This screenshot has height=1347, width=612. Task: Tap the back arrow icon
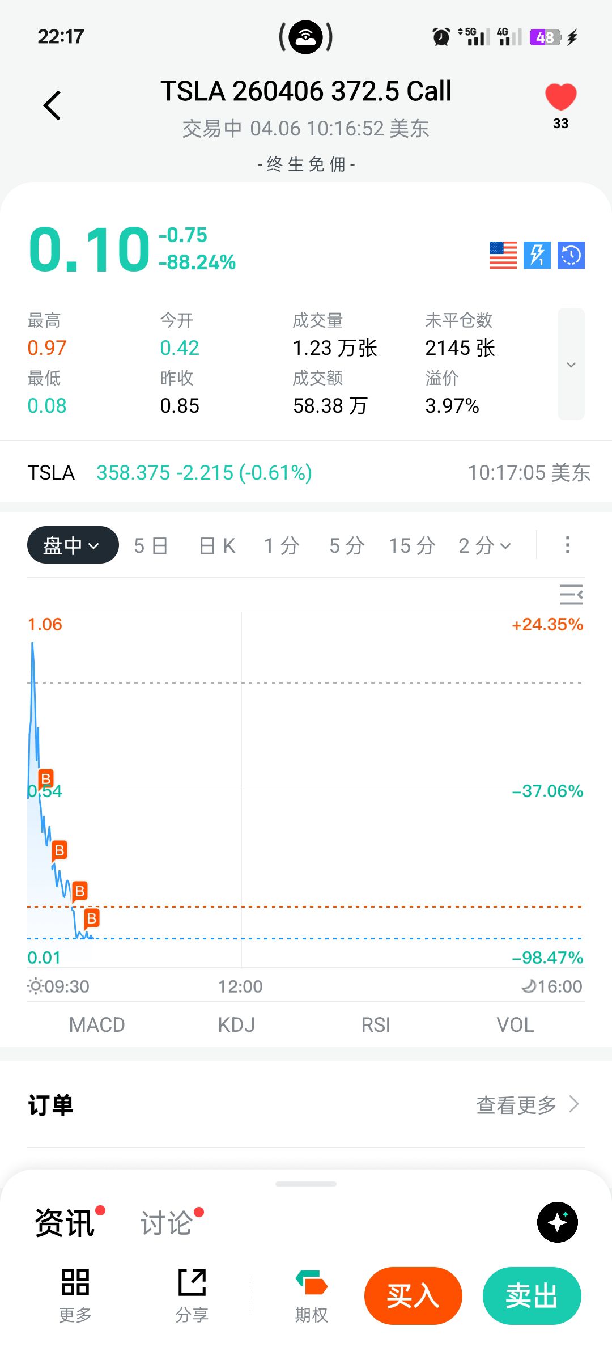[52, 105]
